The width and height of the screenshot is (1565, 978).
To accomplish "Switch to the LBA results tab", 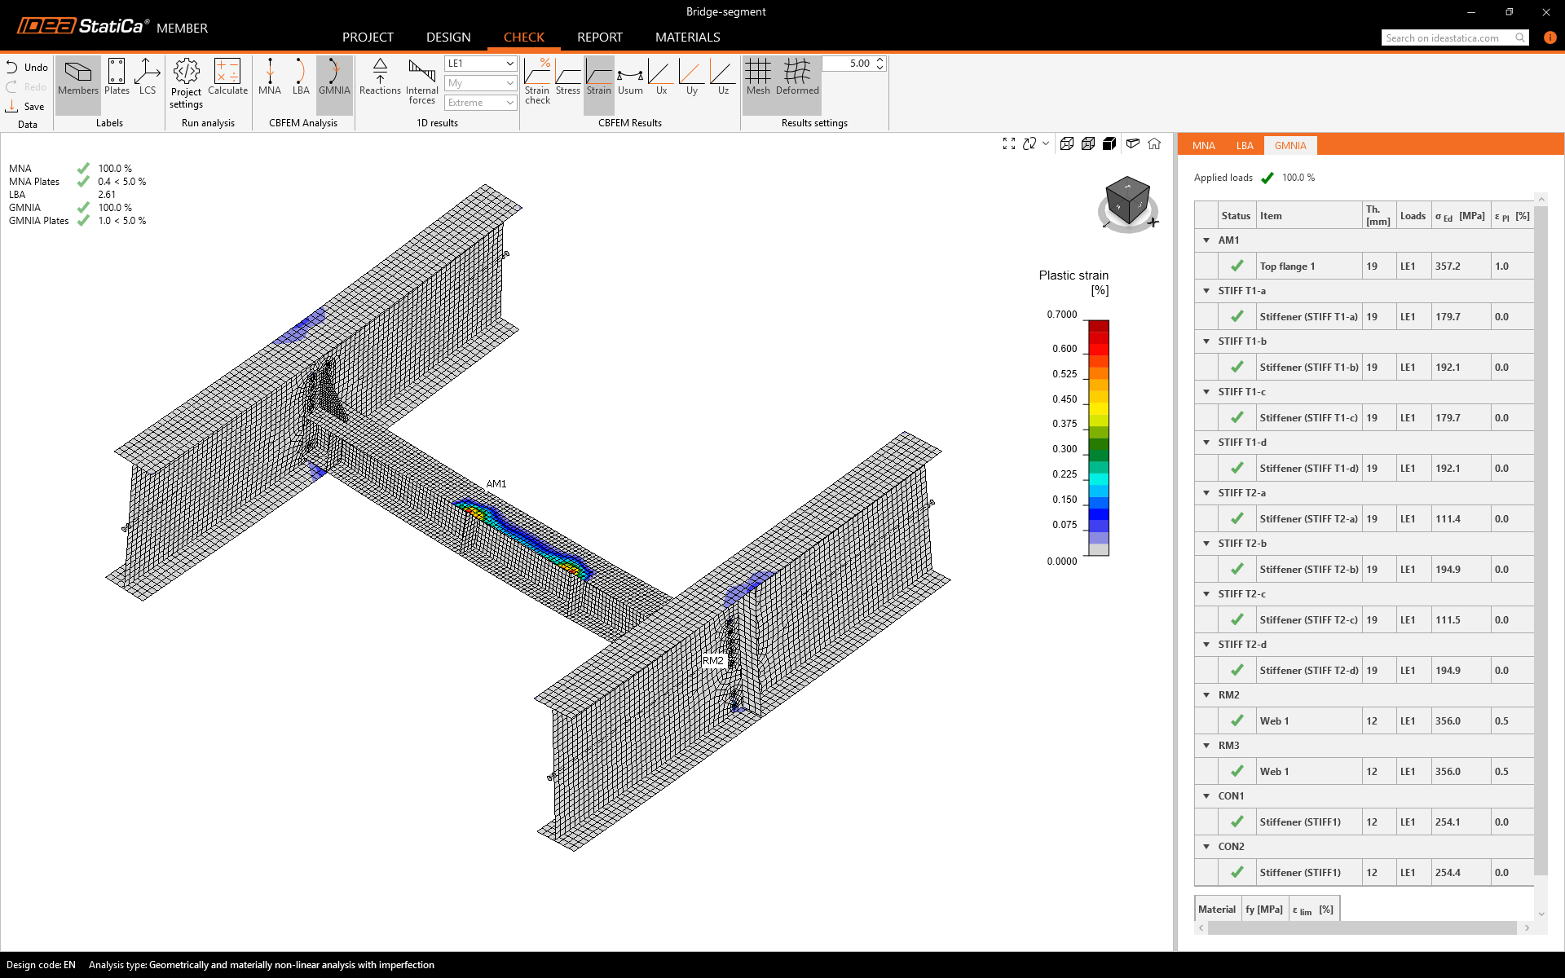I will coord(1244,146).
